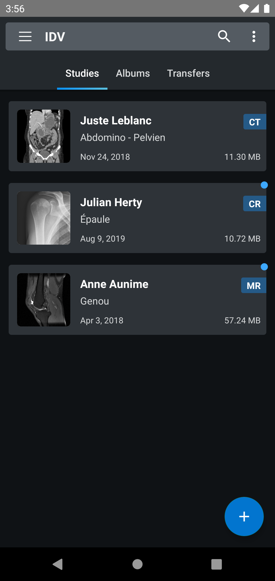Open the shoulder X-ray thumbnail
The height and width of the screenshot is (581, 275).
44,218
